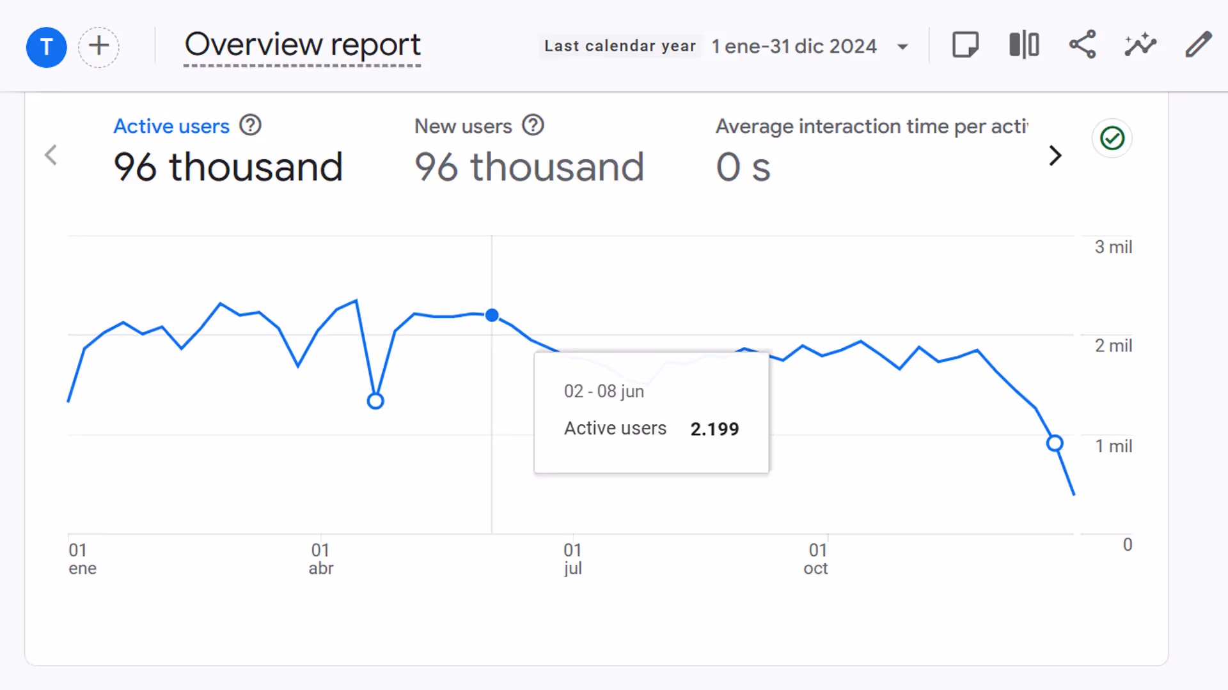Select the highlighted June data point
The image size is (1228, 690).
(x=491, y=316)
